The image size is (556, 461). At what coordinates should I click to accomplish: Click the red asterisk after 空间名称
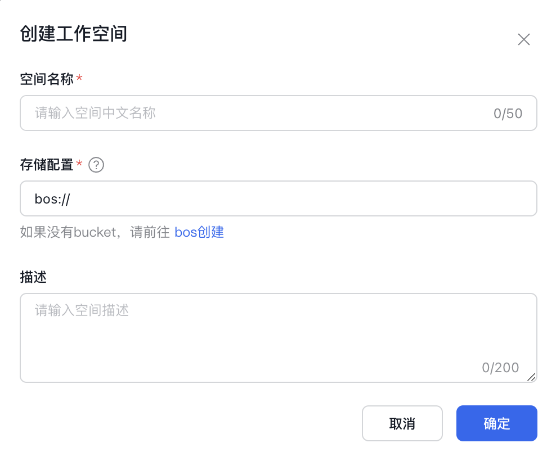(x=79, y=77)
